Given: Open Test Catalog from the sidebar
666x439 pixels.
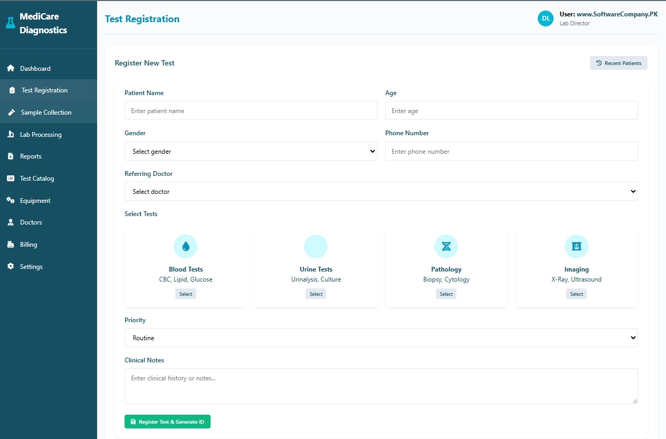Looking at the screenshot, I should [37, 179].
